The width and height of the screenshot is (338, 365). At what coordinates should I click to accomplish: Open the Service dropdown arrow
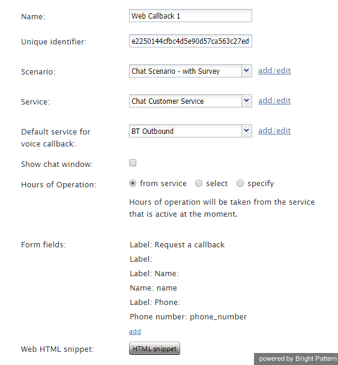point(247,101)
